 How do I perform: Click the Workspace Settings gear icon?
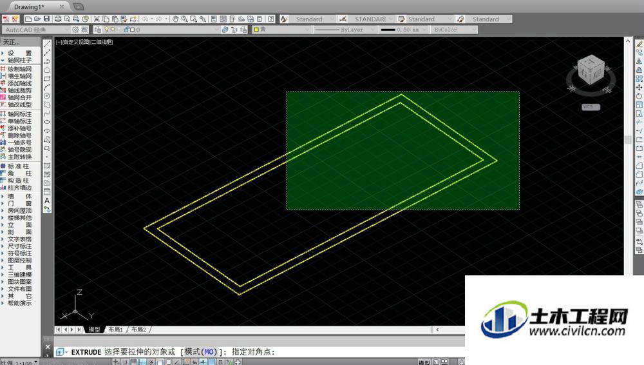75,30
